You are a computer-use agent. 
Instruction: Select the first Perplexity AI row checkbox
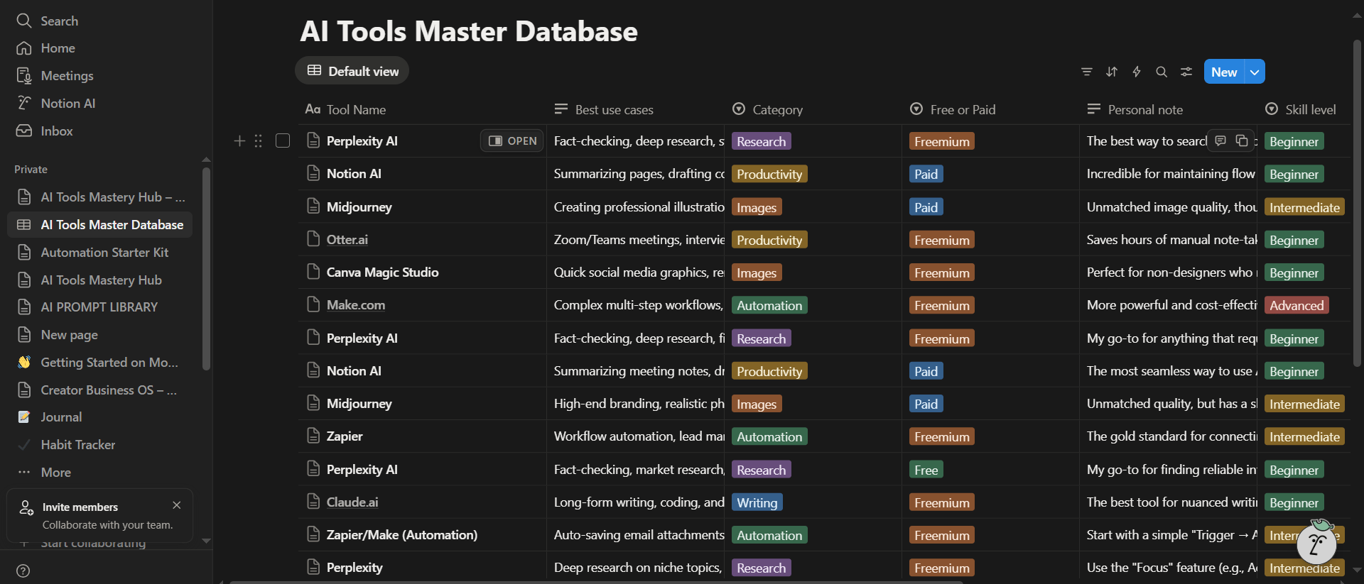(x=283, y=141)
